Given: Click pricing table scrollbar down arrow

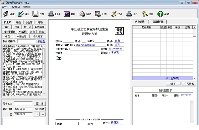Looking at the screenshot, I should [x=195, y=79].
